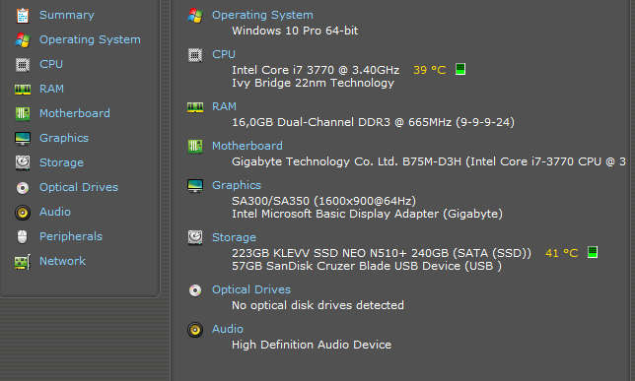
Task: Click the Optical Drives disc icon in sidebar
Action: click(x=23, y=188)
